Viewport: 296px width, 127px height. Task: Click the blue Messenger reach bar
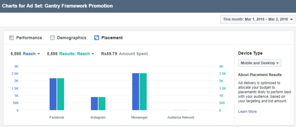pos(136,92)
